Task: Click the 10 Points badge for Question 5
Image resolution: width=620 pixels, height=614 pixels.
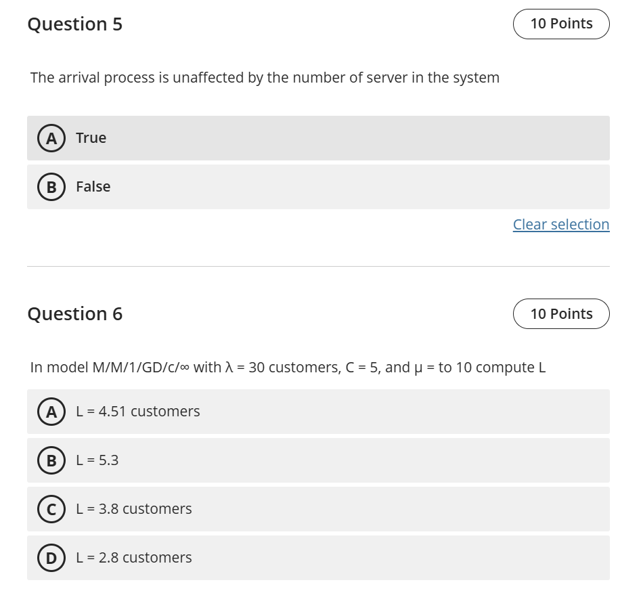Action: (561, 23)
